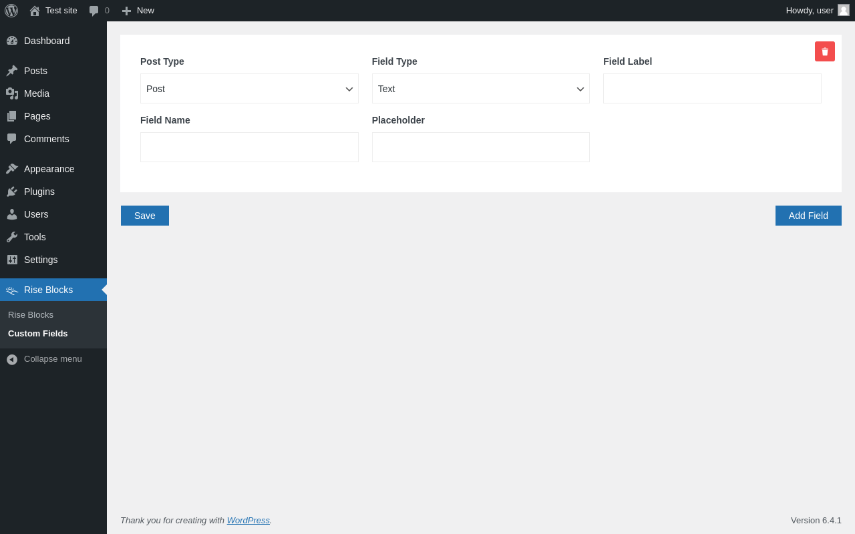Follow the WordPress footer link
This screenshot has height=534, width=855.
click(248, 521)
